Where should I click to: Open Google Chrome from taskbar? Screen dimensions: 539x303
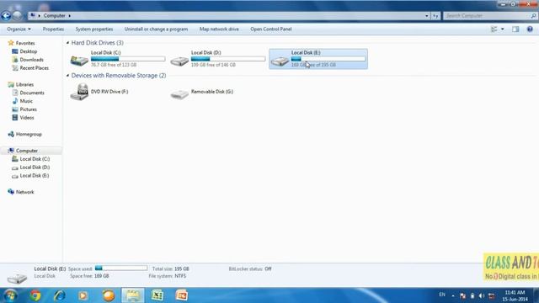pyautogui.click(x=35, y=295)
